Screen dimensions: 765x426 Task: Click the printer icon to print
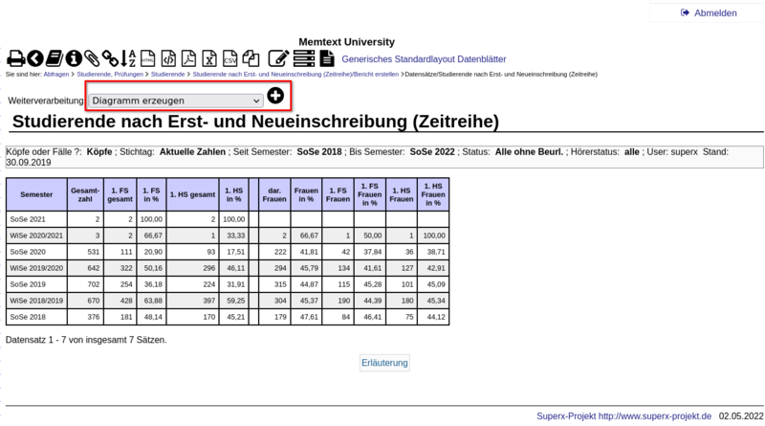[15, 58]
